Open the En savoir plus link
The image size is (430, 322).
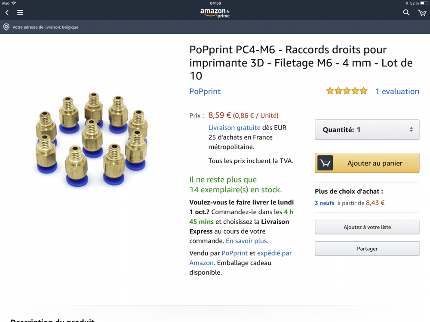tap(247, 241)
